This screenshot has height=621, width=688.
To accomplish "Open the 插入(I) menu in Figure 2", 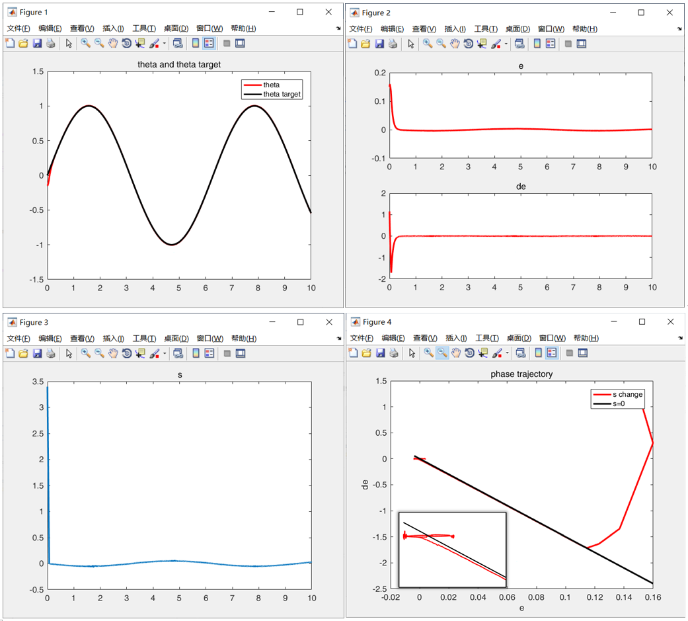I will point(455,28).
